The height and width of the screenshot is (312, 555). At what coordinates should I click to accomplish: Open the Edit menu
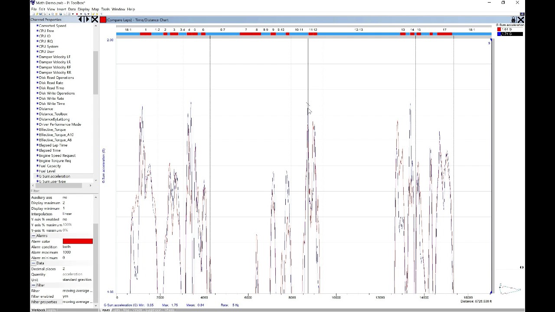coord(42,9)
